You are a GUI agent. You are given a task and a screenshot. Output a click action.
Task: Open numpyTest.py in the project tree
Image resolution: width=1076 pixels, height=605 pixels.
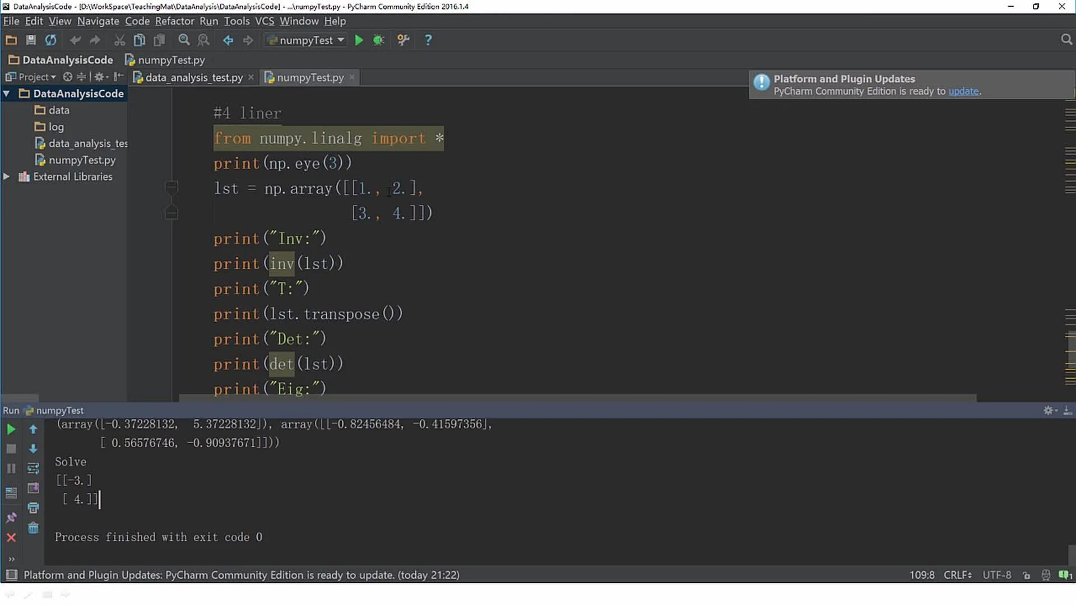82,160
